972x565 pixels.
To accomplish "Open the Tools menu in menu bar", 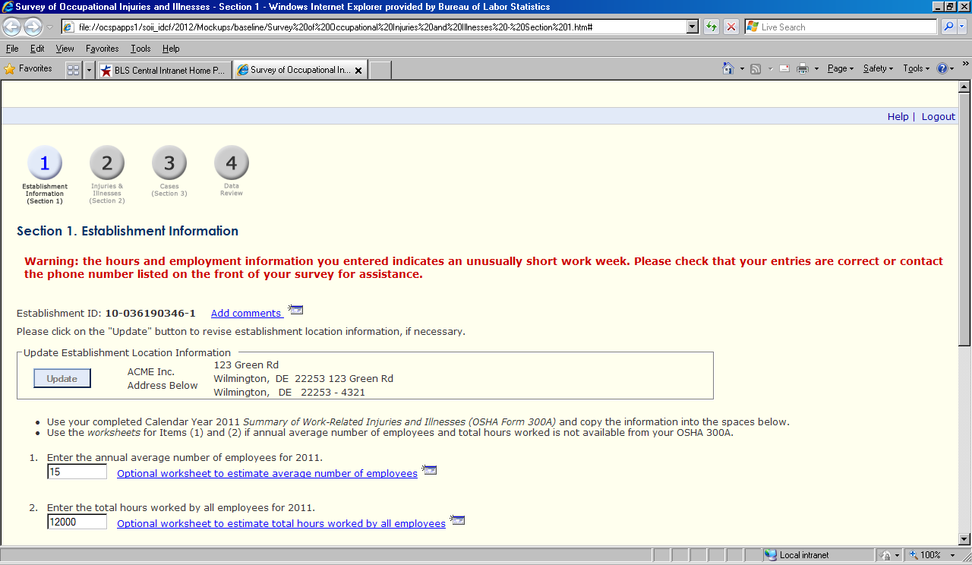I will coord(140,49).
